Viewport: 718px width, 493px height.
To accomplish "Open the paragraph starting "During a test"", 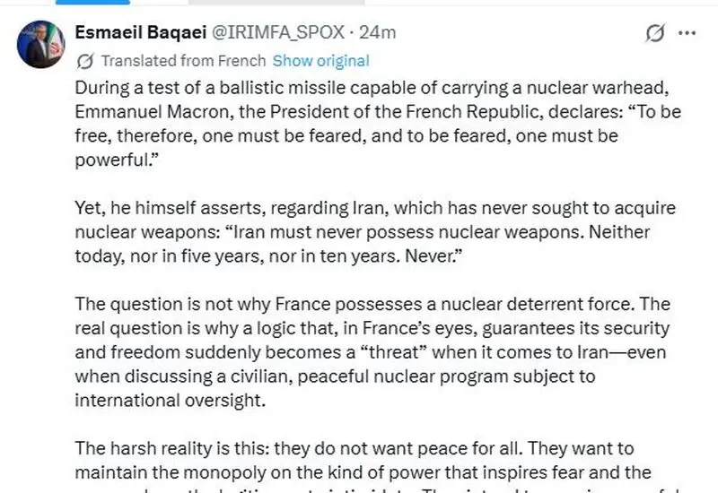I will point(378,124).
